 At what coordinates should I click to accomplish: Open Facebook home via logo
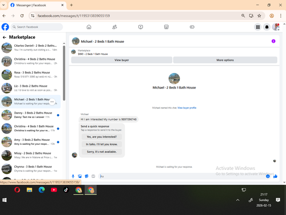click(x=5, y=27)
